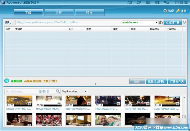Open Top Favorites dropdown
The width and height of the screenshot is (190, 131).
[x=86, y=92]
